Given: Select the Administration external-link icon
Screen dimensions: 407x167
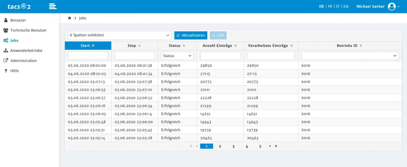Looking at the screenshot, I should [x=6, y=60].
